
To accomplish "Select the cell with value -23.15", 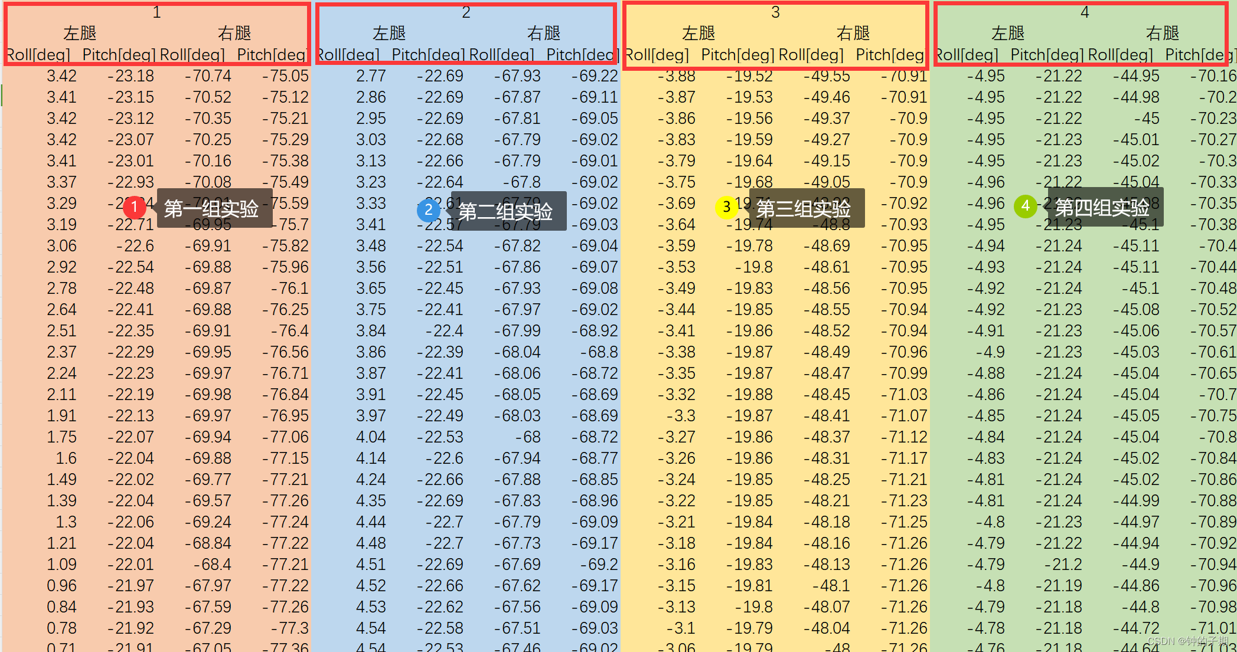I will (130, 97).
